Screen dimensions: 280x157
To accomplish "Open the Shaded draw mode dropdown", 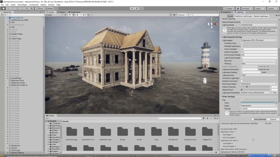I will click(x=54, y=15).
